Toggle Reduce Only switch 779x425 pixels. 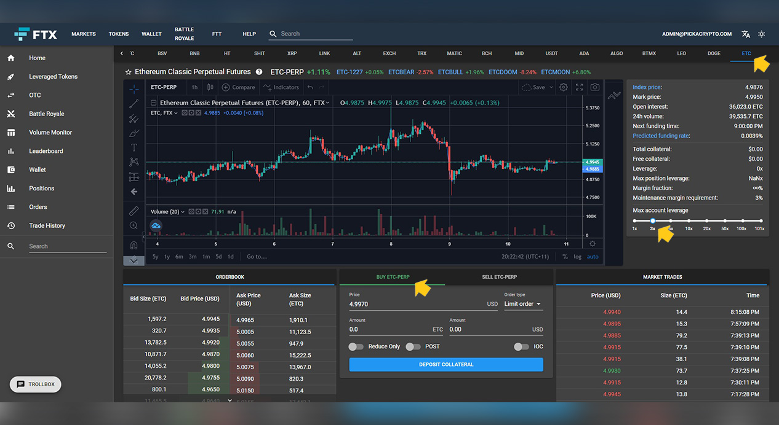coord(356,346)
